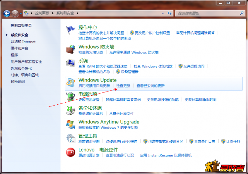Open 允许远程访问
This screenshot has height=174, width=248.
click(194, 66)
